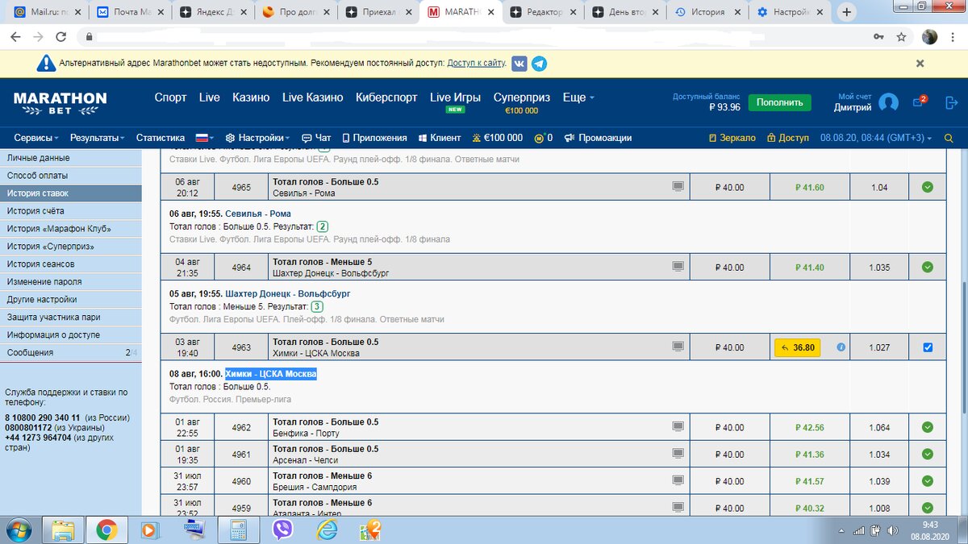Open the Спорт section
968x544 pixels.
click(170, 98)
